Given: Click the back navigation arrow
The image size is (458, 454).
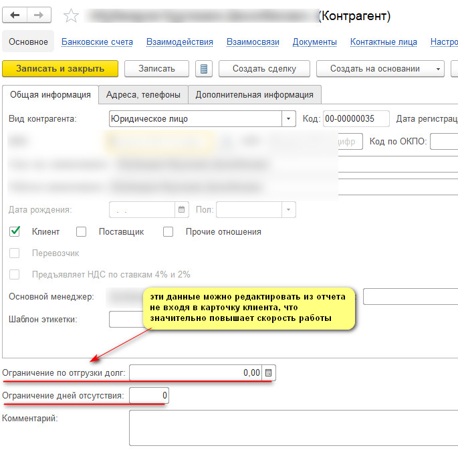Looking at the screenshot, I should (15, 15).
